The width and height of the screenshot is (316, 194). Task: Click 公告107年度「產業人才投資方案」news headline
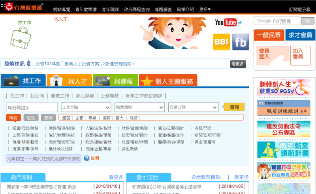(85, 64)
